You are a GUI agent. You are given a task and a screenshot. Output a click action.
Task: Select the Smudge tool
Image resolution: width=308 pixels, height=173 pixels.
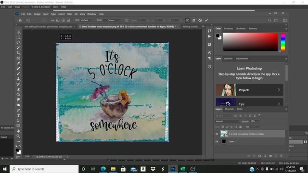(18, 99)
